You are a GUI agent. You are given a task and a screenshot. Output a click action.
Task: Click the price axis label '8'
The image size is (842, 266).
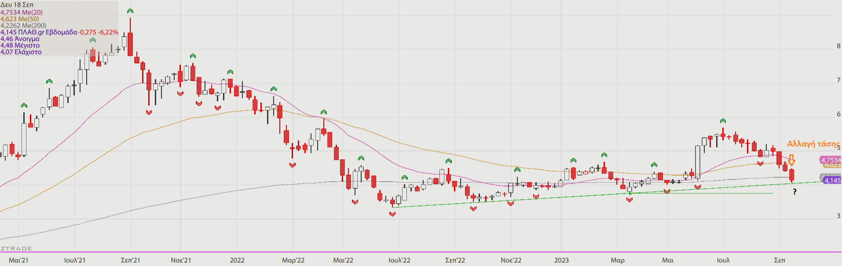pos(838,46)
